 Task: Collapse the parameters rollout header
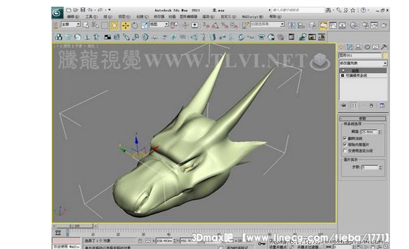pos(362,118)
